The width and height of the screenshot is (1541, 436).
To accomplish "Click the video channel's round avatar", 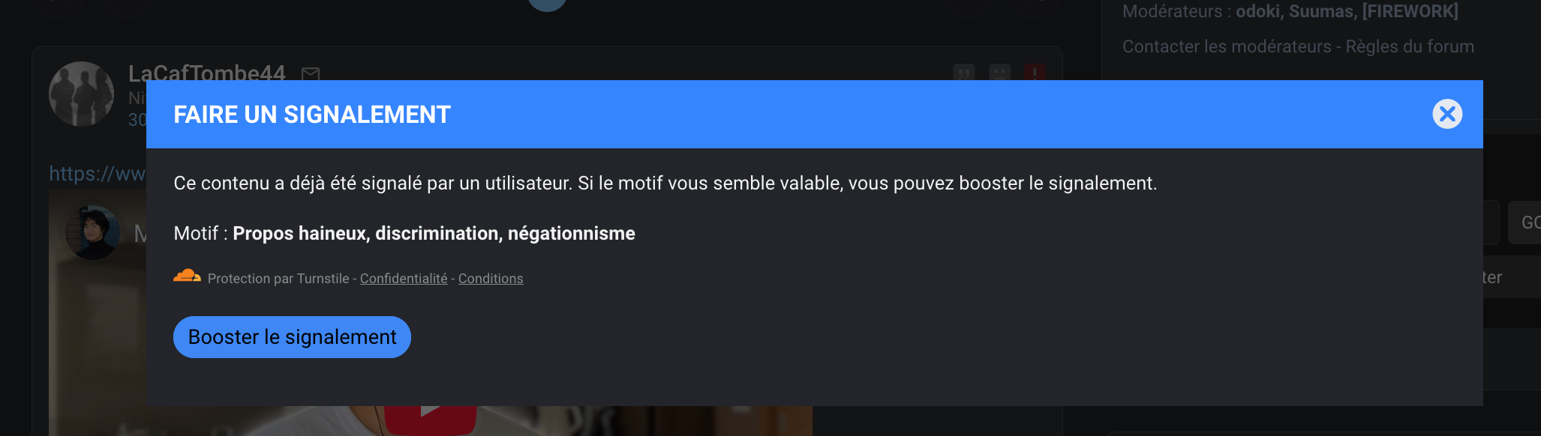I will tap(93, 232).
